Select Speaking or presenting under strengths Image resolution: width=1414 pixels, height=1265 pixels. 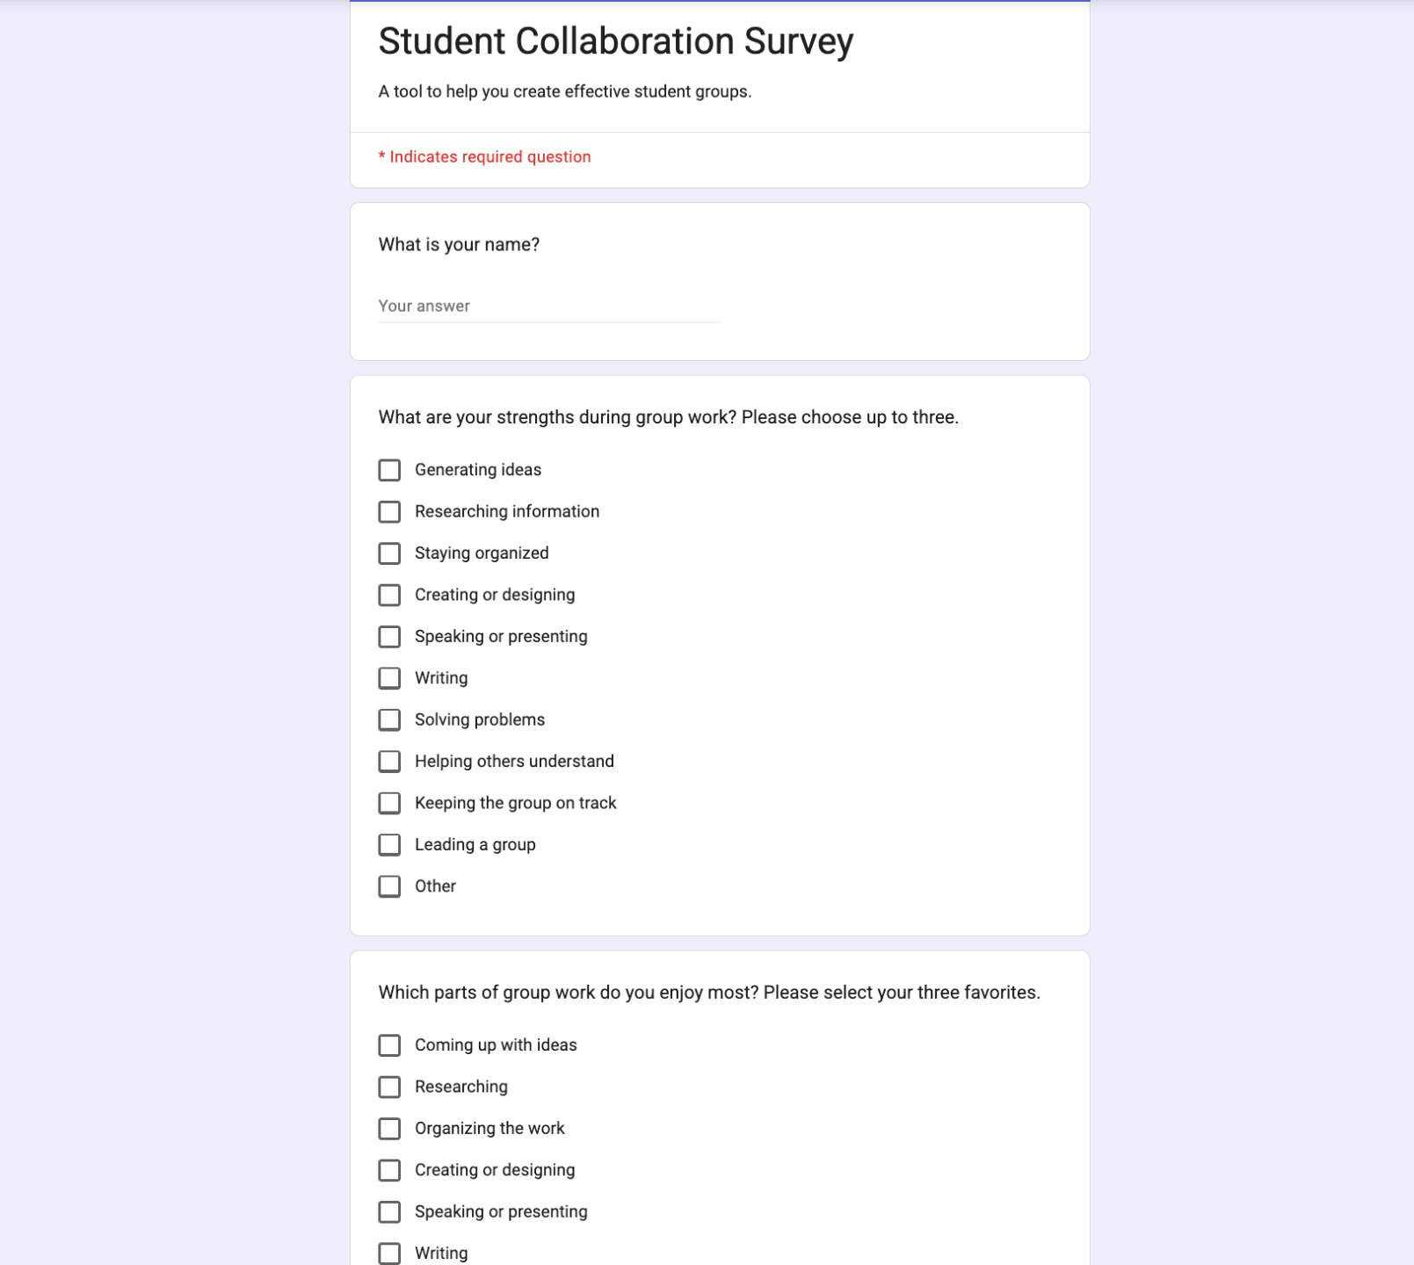389,637
